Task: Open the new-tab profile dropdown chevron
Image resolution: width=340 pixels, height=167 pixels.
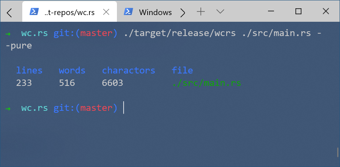Action: (x=220, y=11)
